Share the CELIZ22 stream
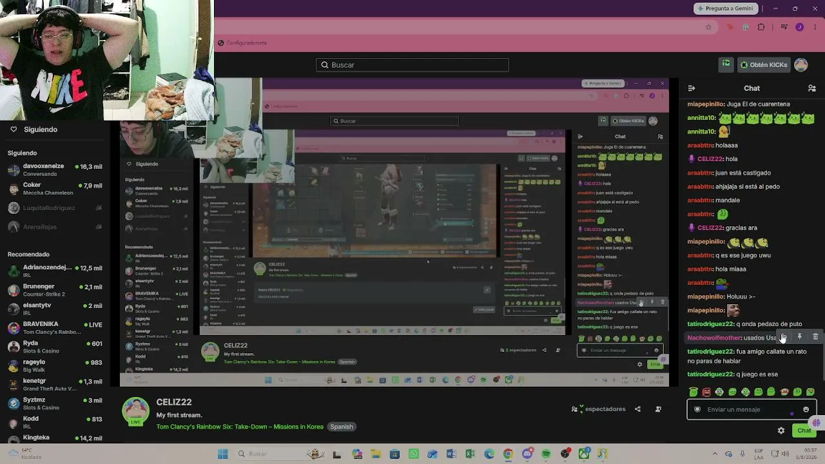 [x=637, y=409]
